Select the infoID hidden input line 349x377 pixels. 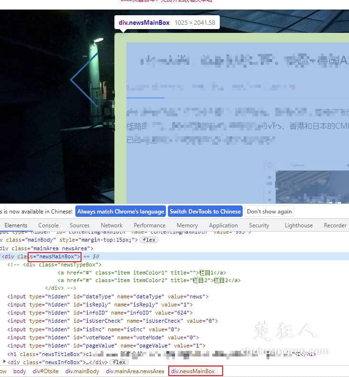click(x=100, y=313)
